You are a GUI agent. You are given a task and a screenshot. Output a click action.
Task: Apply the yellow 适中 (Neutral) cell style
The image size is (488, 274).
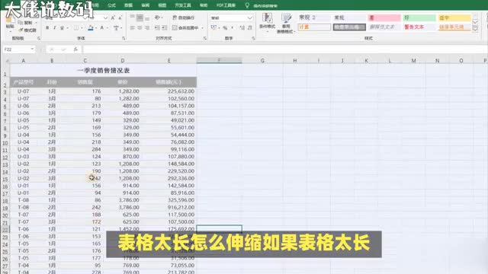[454, 18]
